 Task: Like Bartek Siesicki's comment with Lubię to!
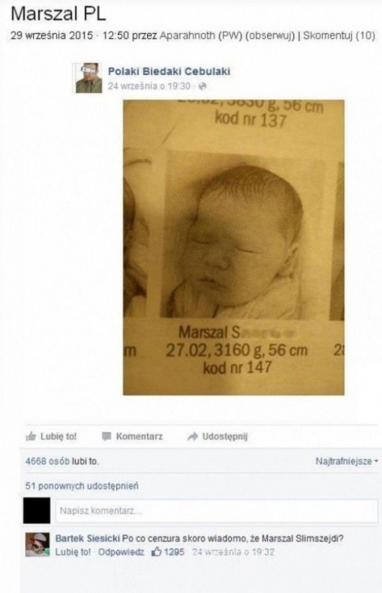pos(73,552)
